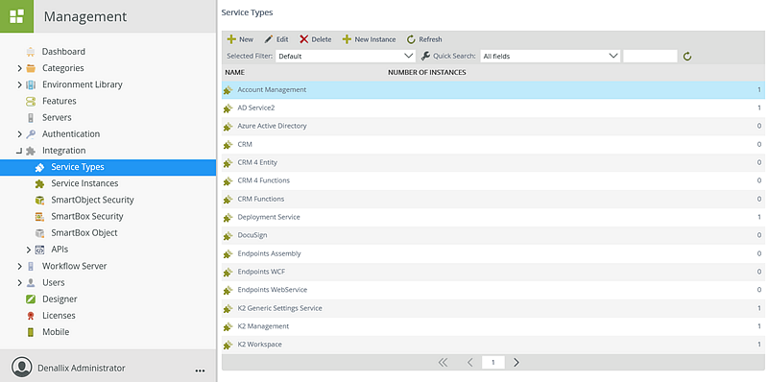
Task: Select the Endpoints WCF row
Action: click(x=493, y=272)
